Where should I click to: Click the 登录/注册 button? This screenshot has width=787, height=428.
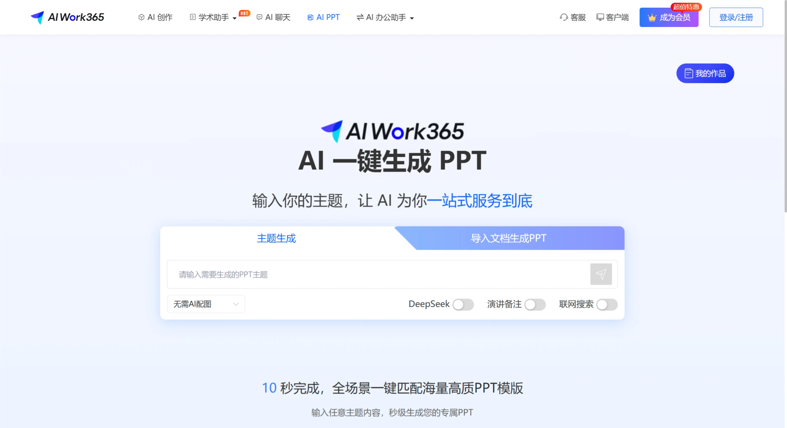[736, 17]
